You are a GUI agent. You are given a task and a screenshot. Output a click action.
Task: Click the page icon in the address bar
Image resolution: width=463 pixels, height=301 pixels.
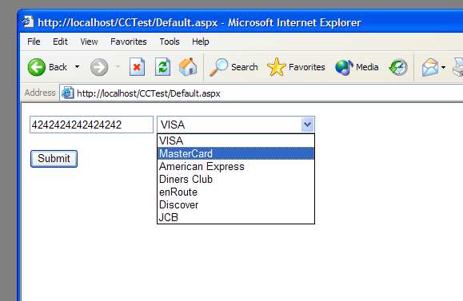tap(68, 93)
